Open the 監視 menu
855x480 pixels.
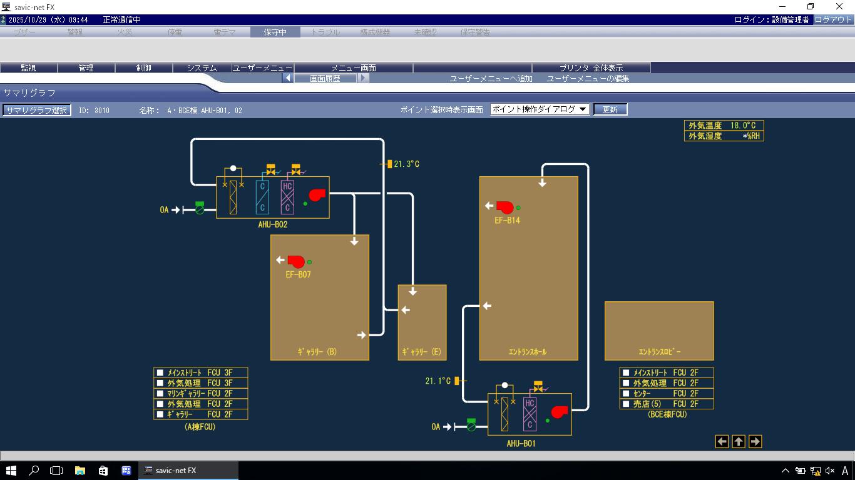29,68
